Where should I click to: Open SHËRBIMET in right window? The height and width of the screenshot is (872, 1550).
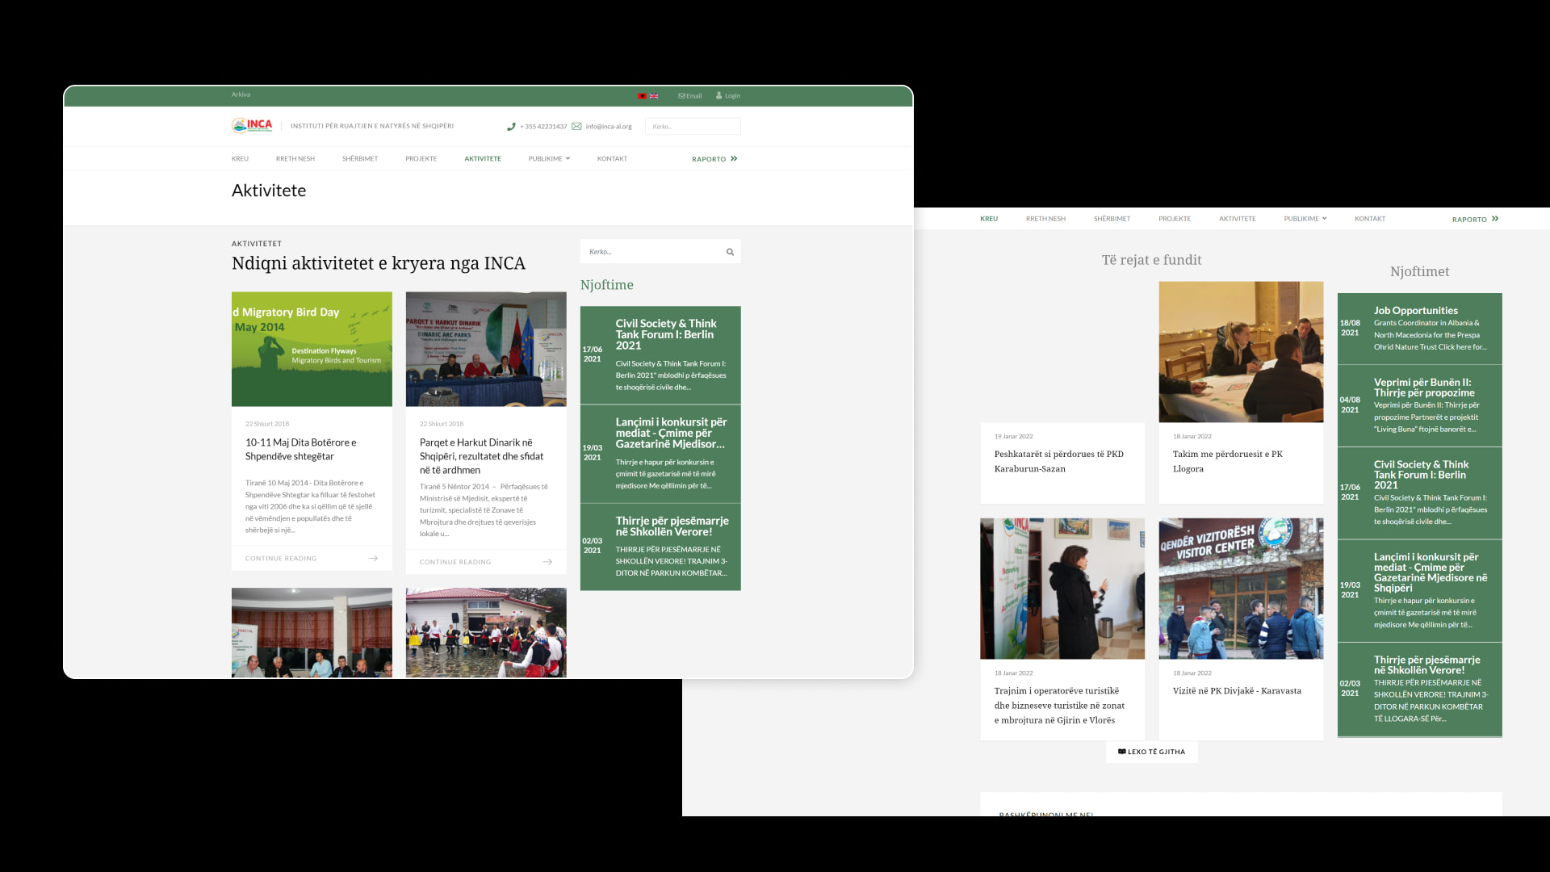pos(1112,219)
